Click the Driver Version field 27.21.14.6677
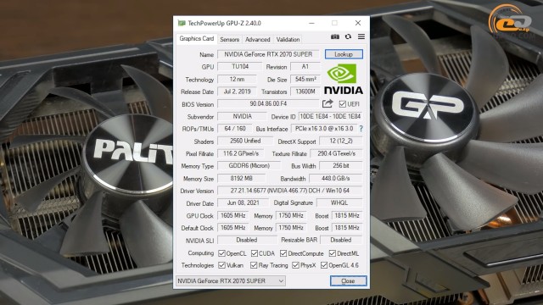Viewport: 543px width, 305px height. pyautogui.click(x=290, y=191)
